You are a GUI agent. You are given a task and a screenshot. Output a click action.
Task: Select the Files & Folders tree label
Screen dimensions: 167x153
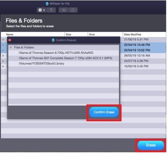coord(24,47)
